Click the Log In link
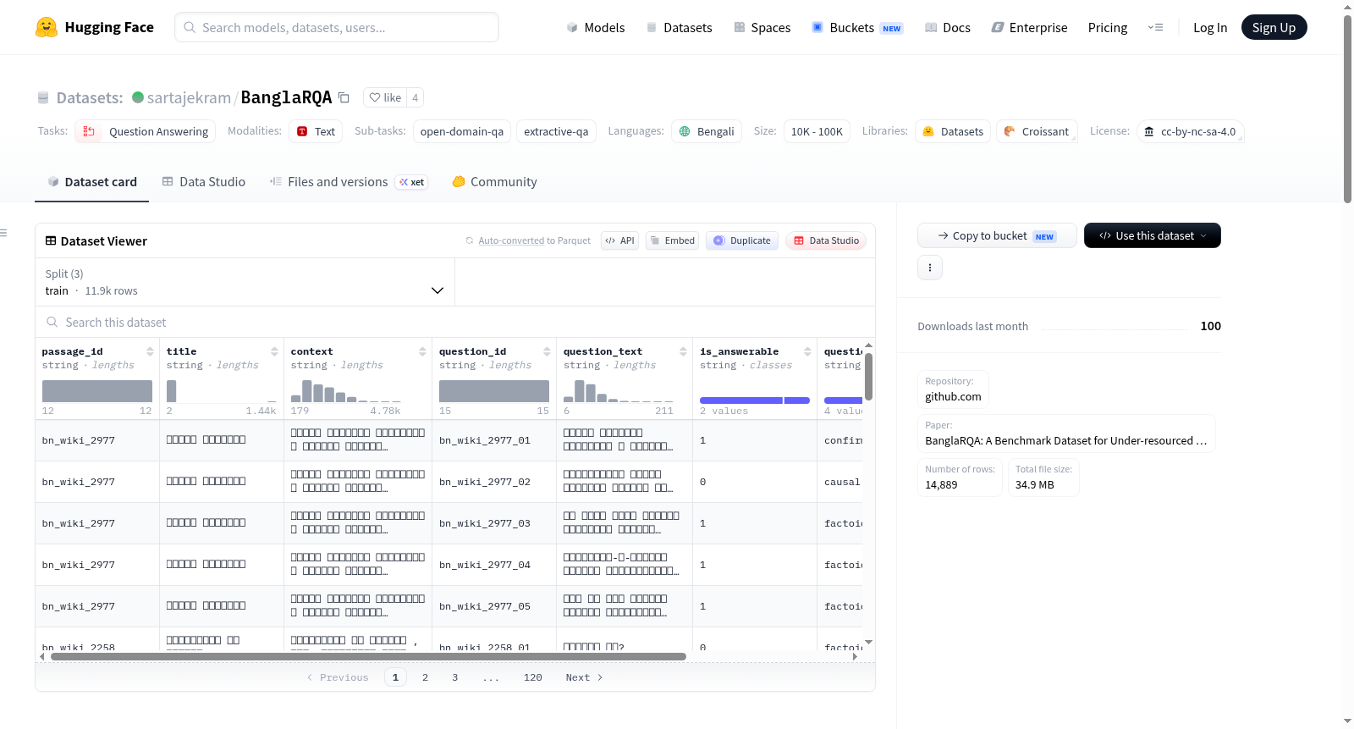 point(1210,27)
